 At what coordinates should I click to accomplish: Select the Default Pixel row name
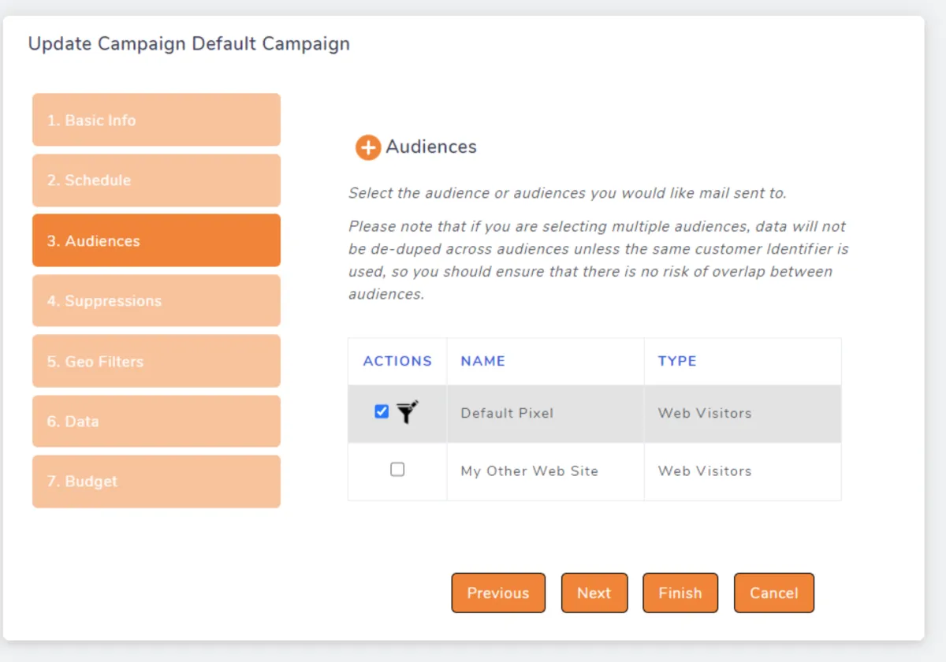(x=507, y=413)
